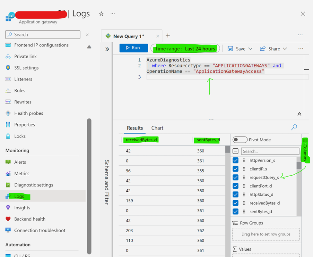The height and width of the screenshot is (257, 313).
Task: Uncheck the requestQuery_s column
Action: coord(236,177)
